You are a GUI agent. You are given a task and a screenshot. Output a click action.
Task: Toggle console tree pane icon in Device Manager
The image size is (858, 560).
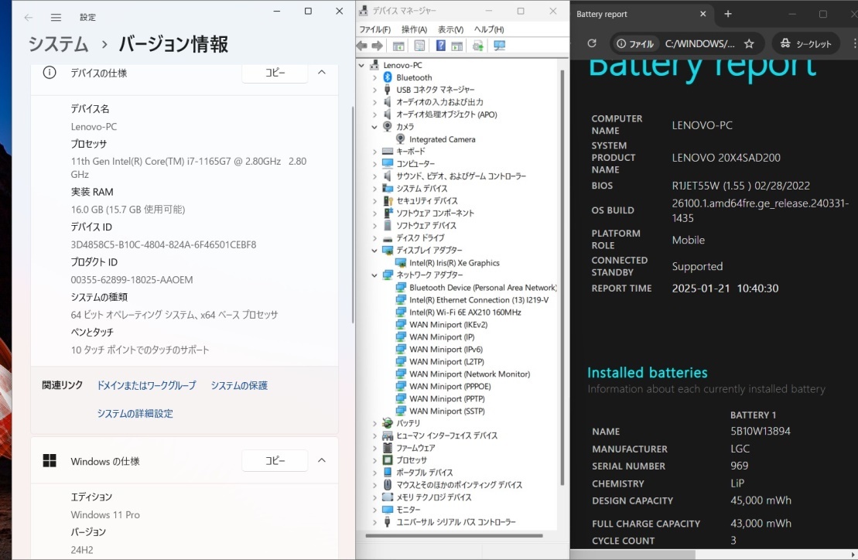398,46
